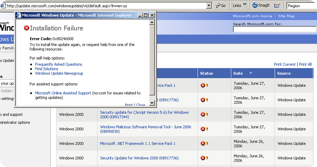Open the address bar URL dropdown arrow
This screenshot has width=317, height=167.
pyautogui.click(x=209, y=6)
